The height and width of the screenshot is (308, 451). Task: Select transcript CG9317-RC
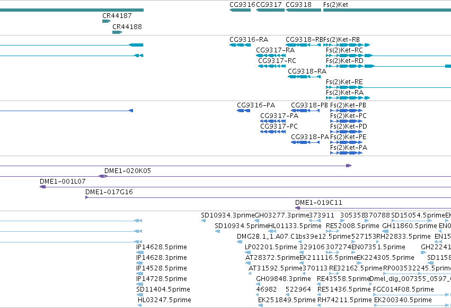(272, 66)
